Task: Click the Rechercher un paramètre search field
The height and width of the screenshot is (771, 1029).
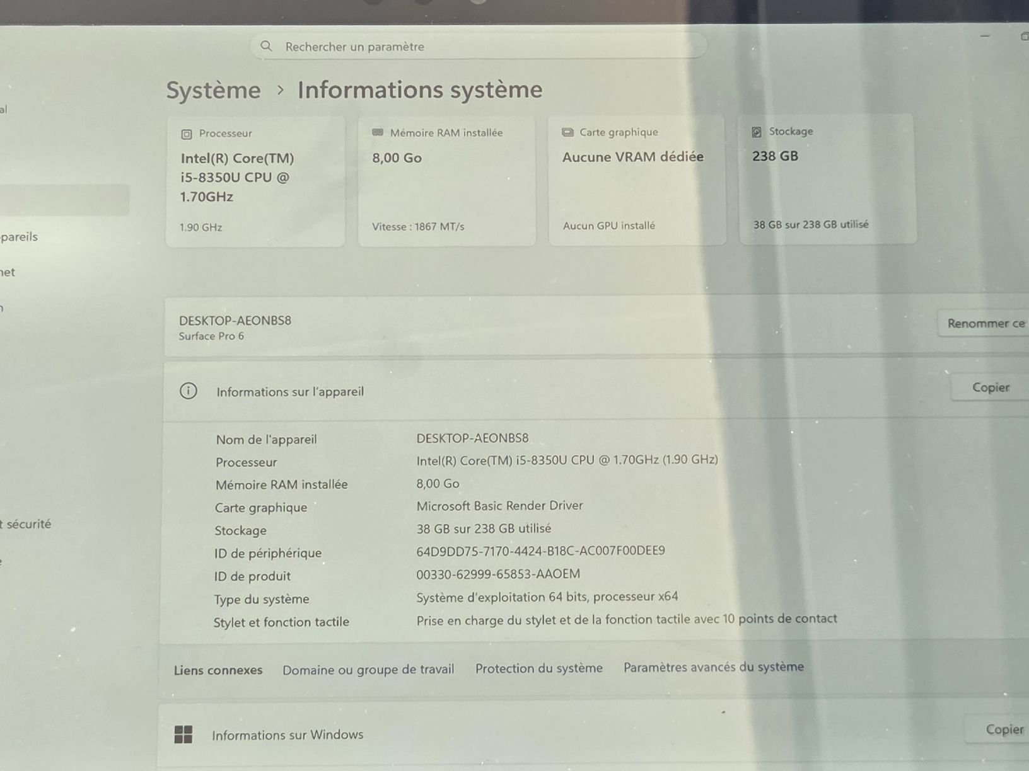Action: point(479,46)
